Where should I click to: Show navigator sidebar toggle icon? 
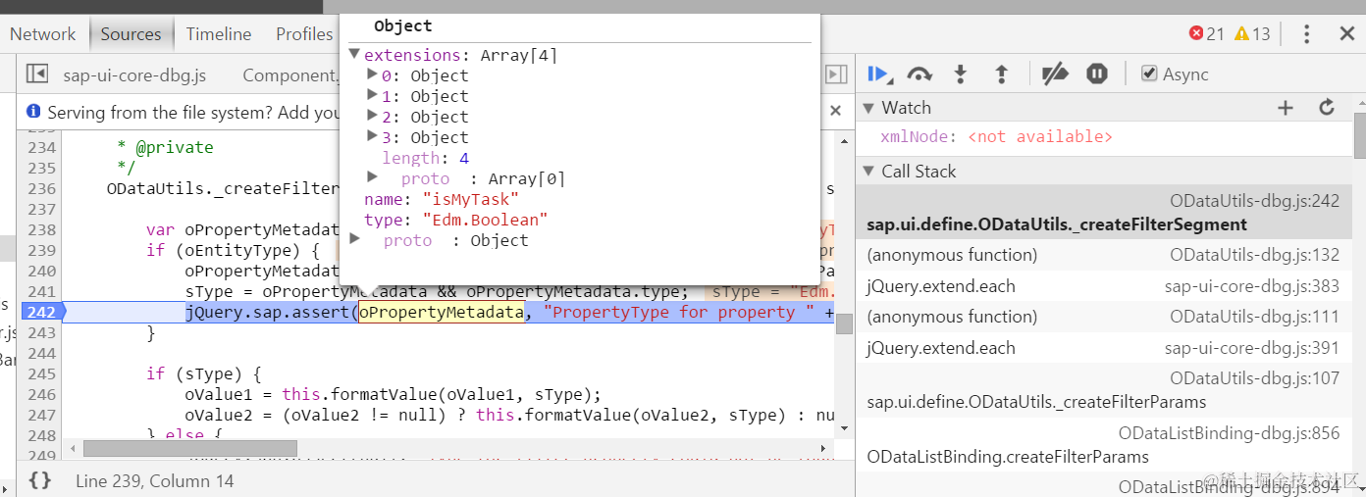pyautogui.click(x=37, y=75)
